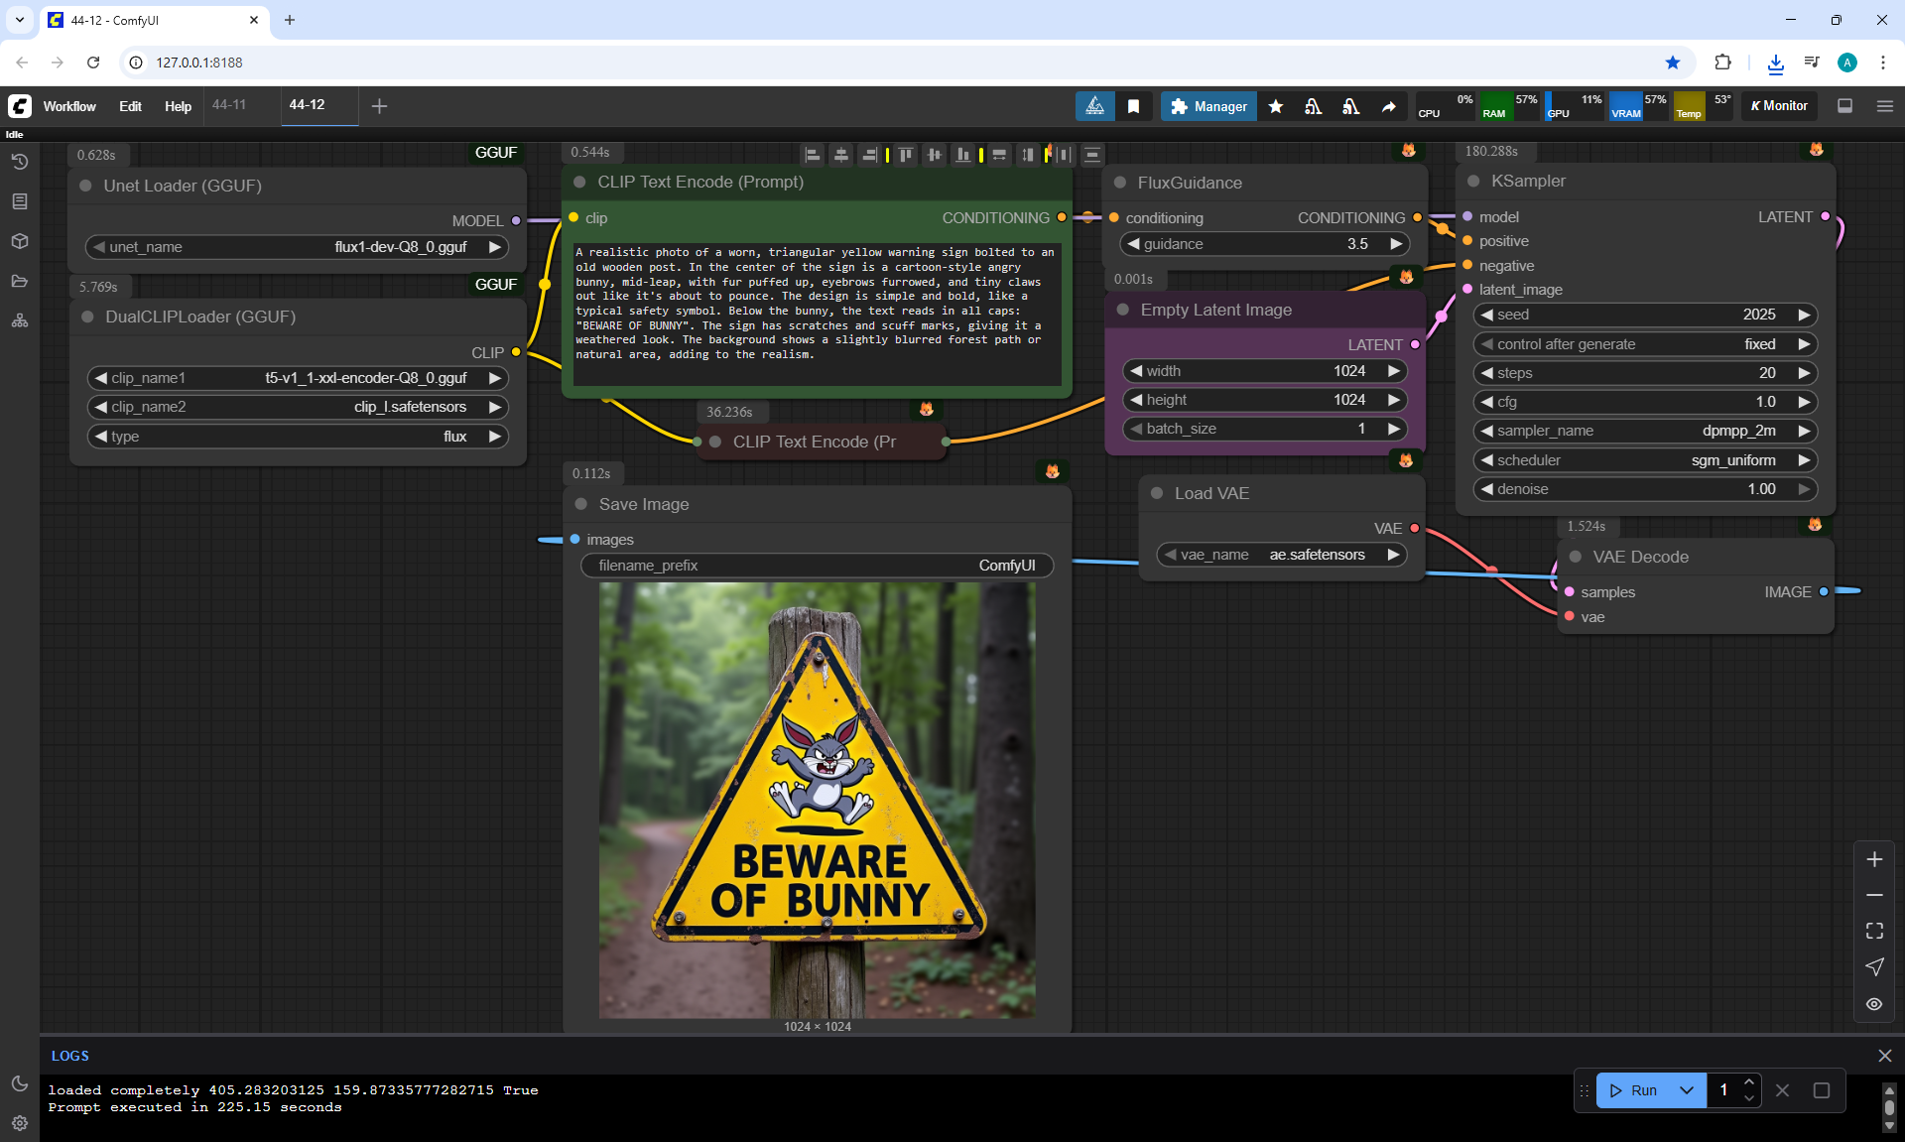
Task: Click the filename_prefix input field
Action: pos(816,566)
